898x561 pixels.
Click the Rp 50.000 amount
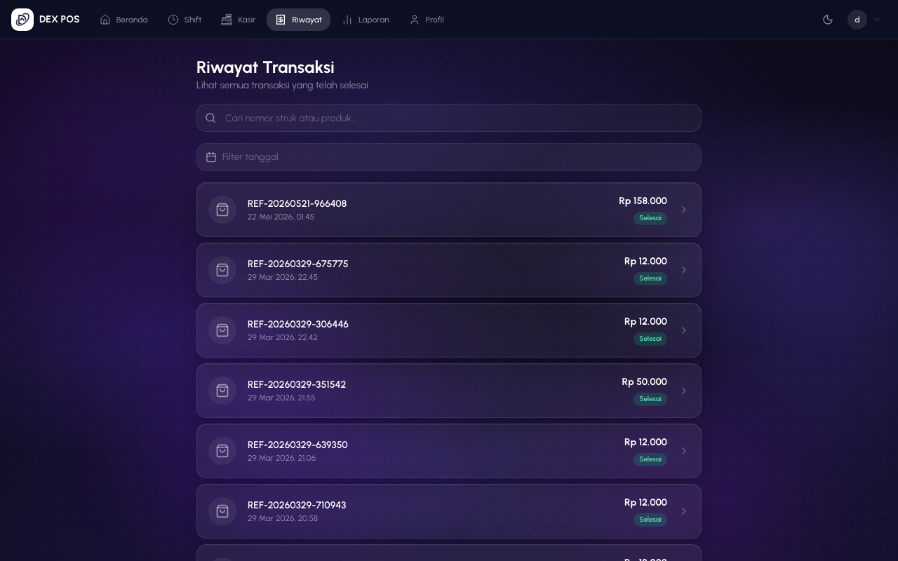click(x=644, y=382)
